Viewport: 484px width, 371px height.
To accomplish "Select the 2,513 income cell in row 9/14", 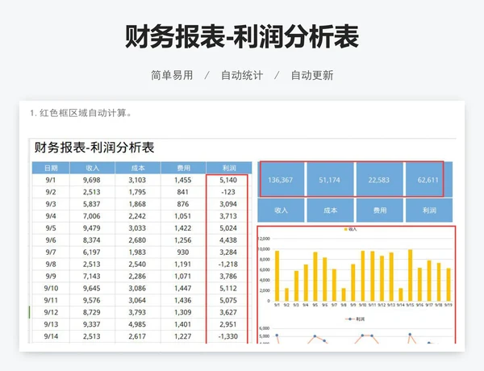I will click(x=92, y=336).
